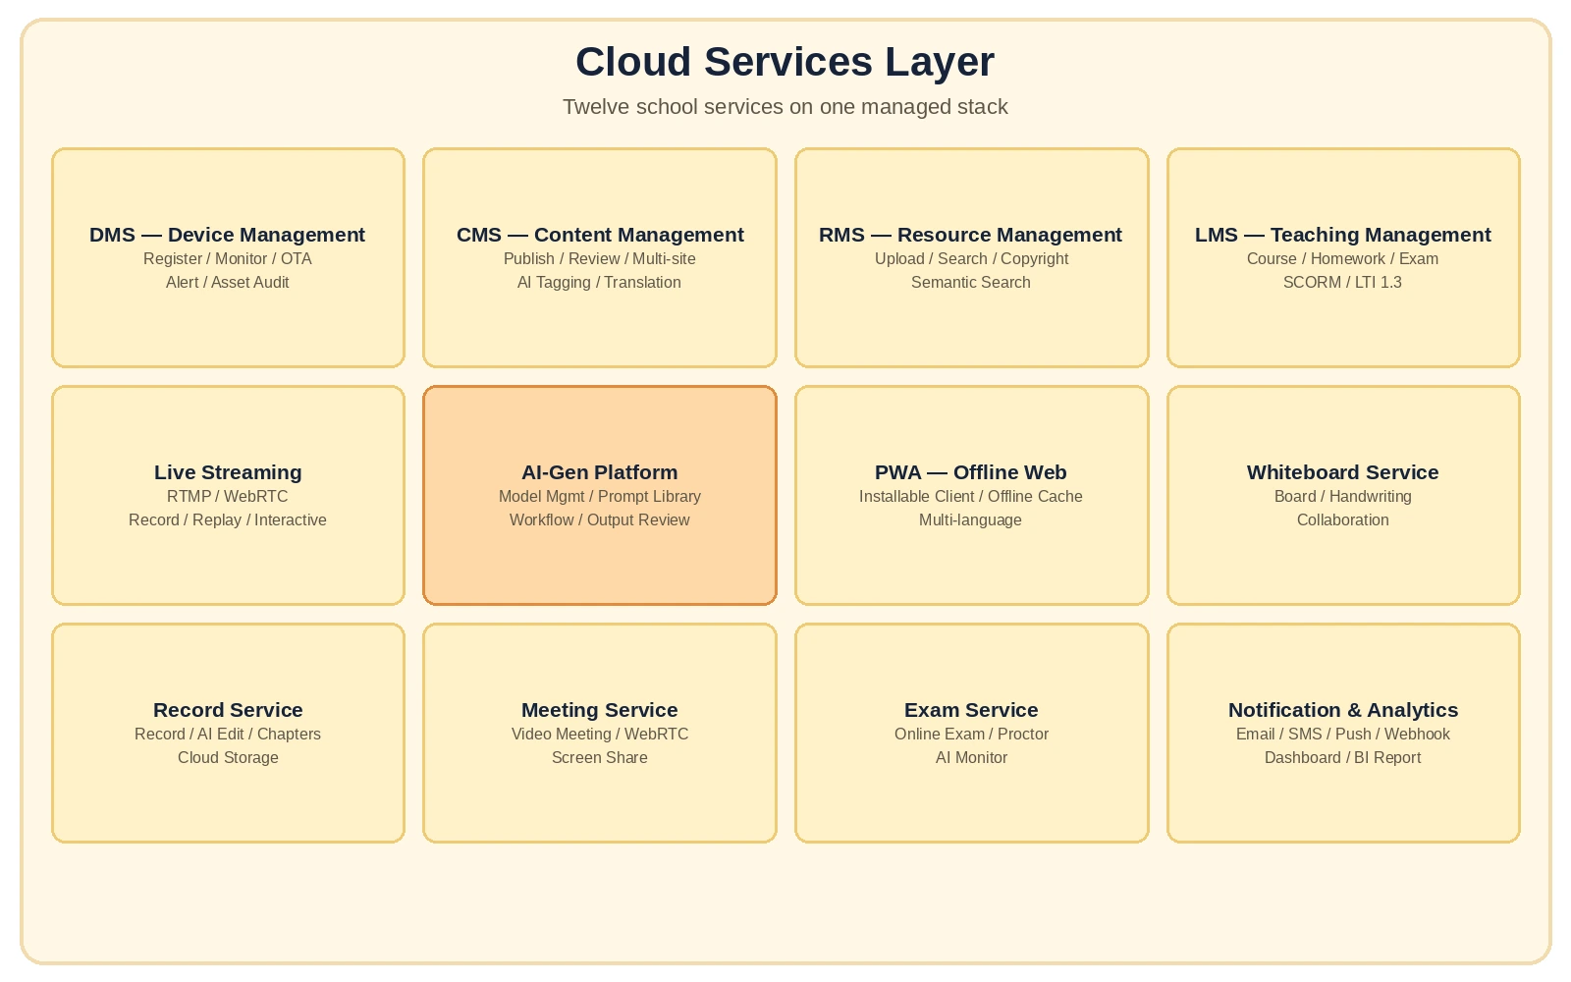Select the CMS — Content Management heading
Screen dimensions: 1571x982
click(x=600, y=235)
